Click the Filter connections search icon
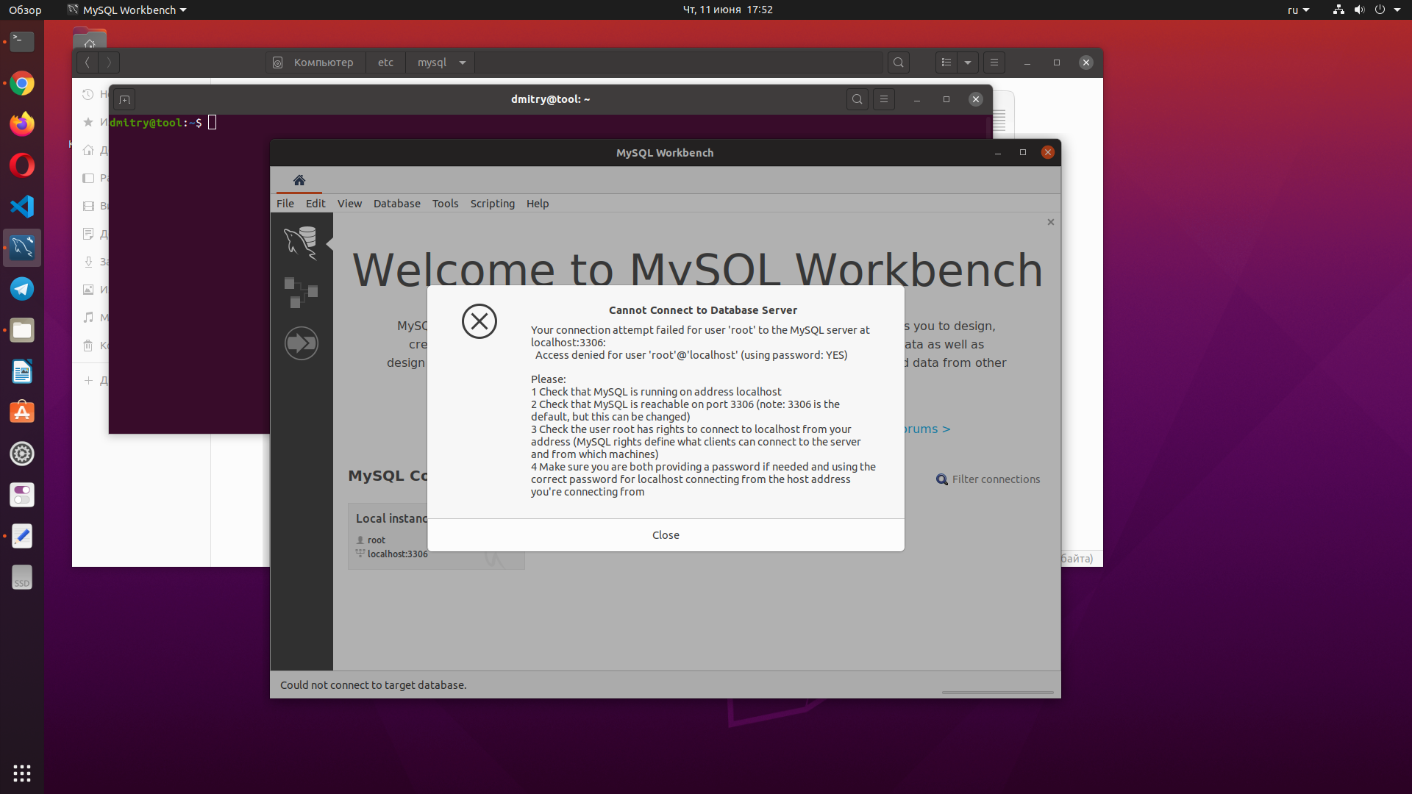The image size is (1412, 794). tap(941, 479)
